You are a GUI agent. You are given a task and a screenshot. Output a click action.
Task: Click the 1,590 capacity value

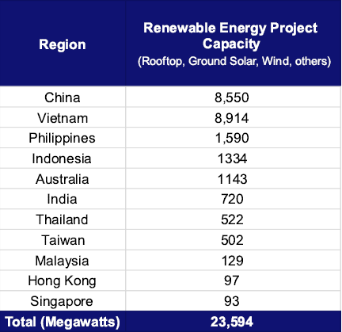click(x=232, y=138)
